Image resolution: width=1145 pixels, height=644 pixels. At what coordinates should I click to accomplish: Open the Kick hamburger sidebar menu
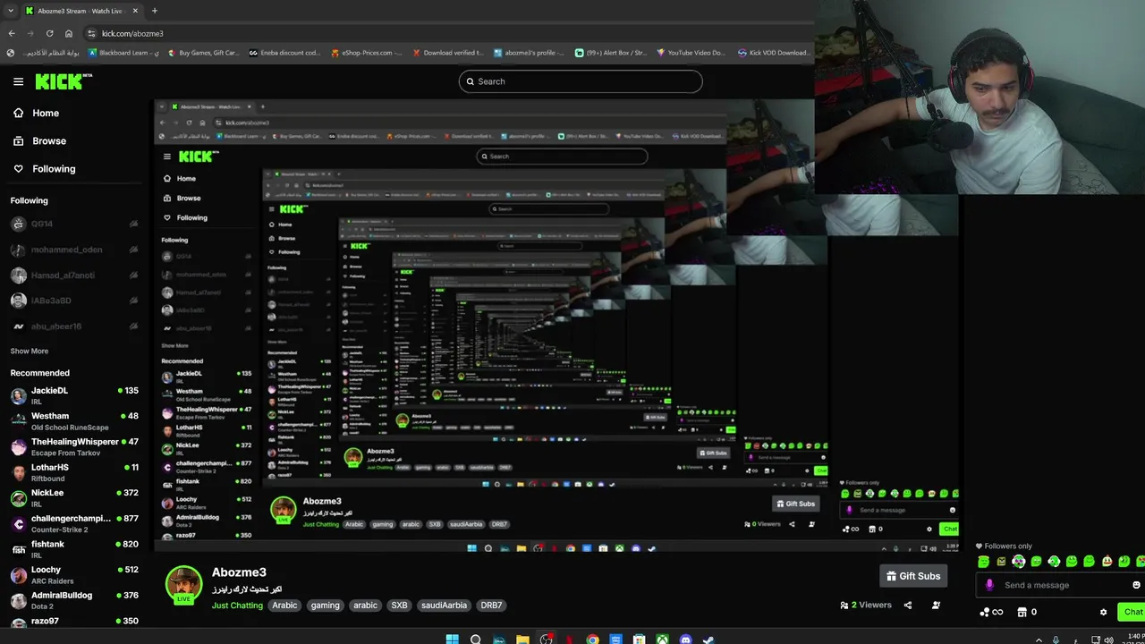pos(18,81)
